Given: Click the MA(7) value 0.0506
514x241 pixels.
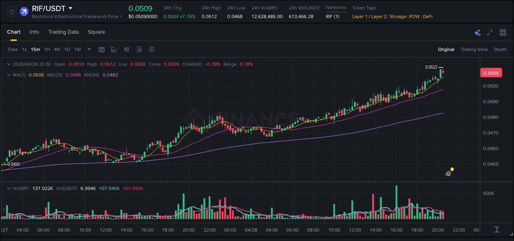Looking at the screenshot, I should (36, 75).
